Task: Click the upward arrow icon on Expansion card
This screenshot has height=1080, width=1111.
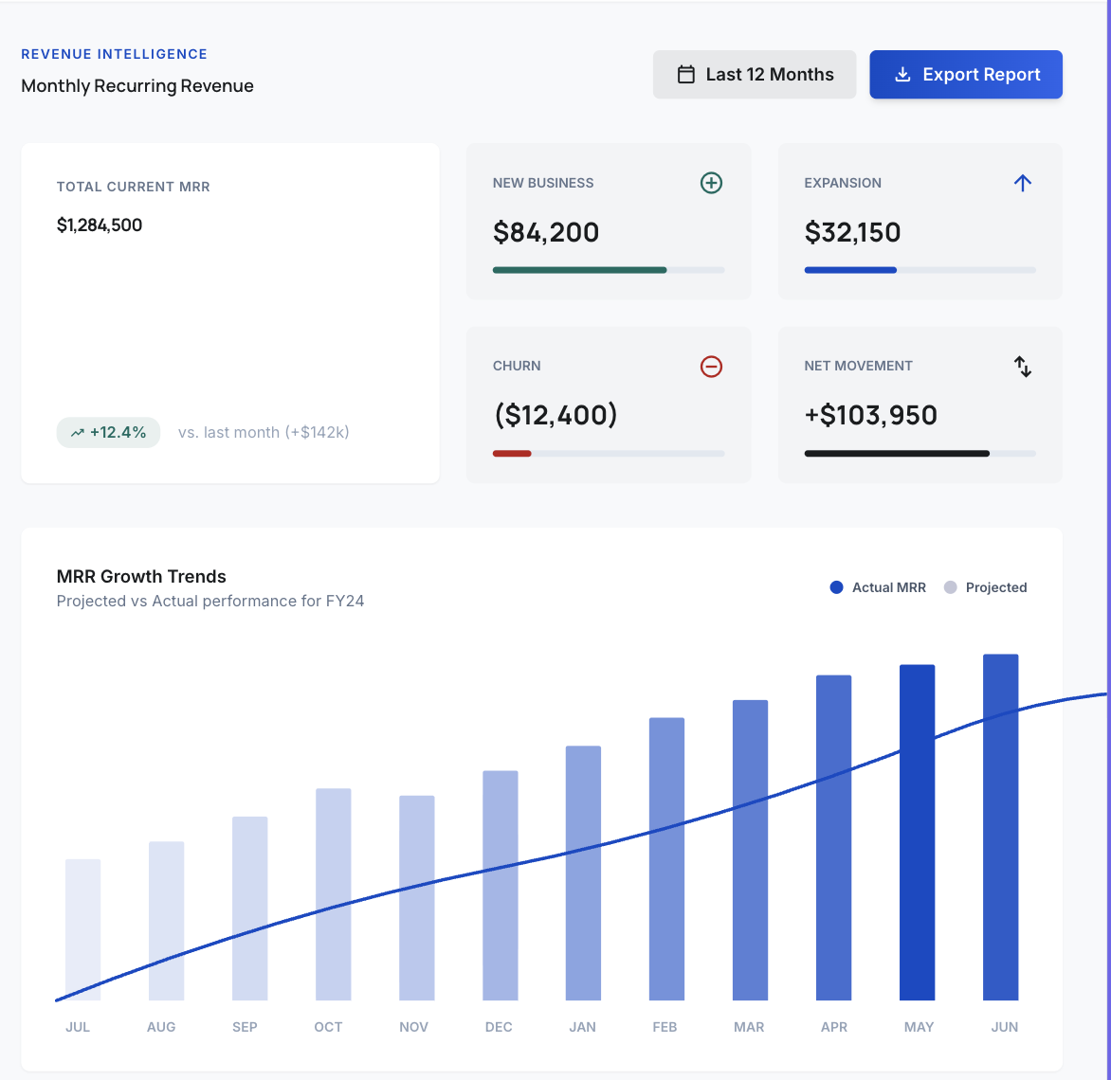Action: tap(1023, 183)
